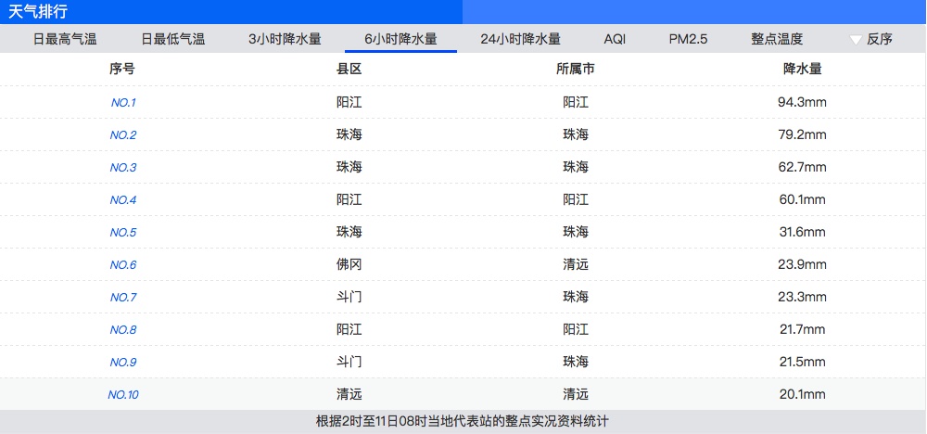The width and height of the screenshot is (927, 434).
Task: Switch to the PM2.5 tab
Action: pyautogui.click(x=688, y=40)
